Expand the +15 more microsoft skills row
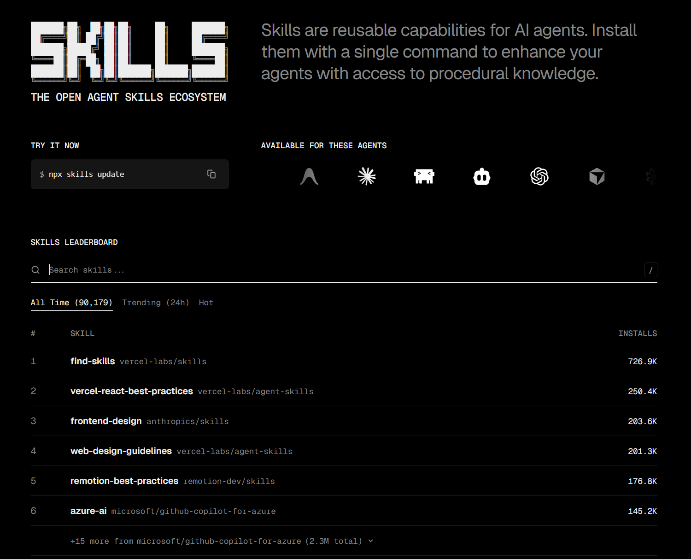Screen dimensions: 691x559 (222, 541)
